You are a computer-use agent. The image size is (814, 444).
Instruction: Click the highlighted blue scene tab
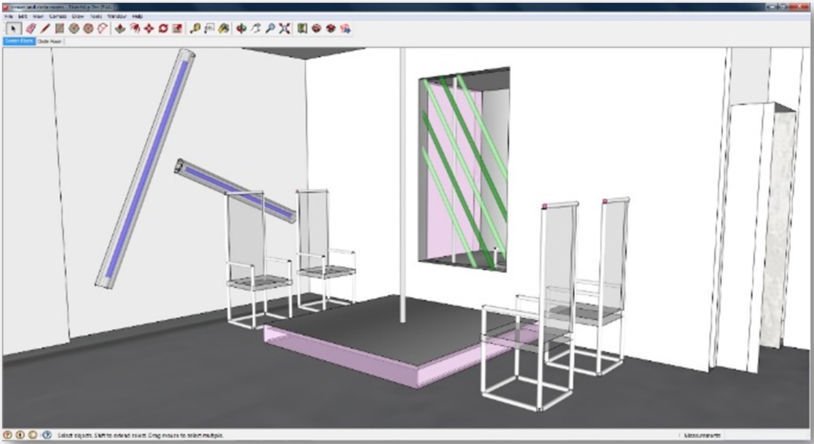tap(19, 41)
